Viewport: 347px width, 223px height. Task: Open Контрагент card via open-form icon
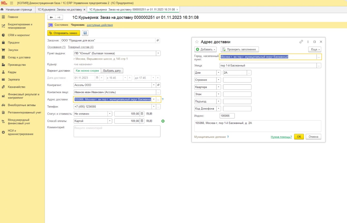point(158,85)
